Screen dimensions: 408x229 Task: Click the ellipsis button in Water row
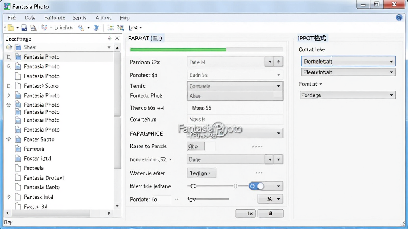point(259,173)
